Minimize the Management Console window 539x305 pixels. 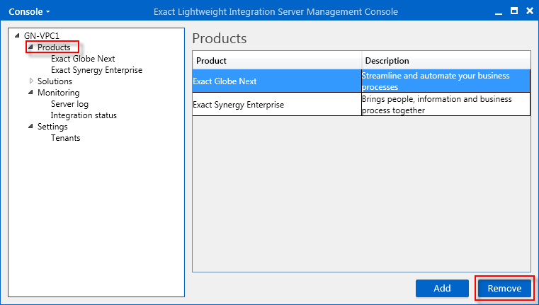click(499, 12)
